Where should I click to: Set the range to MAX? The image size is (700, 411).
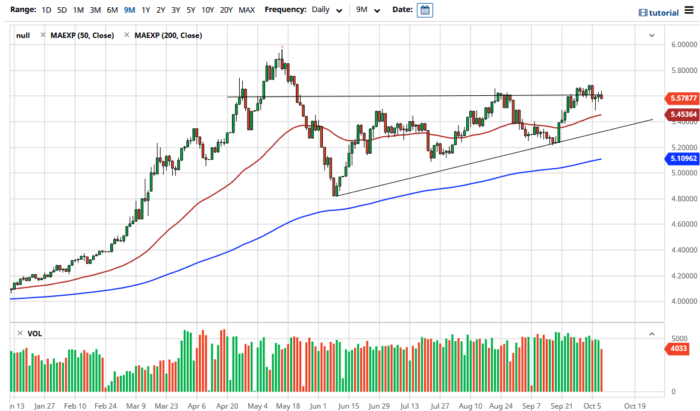(x=246, y=10)
